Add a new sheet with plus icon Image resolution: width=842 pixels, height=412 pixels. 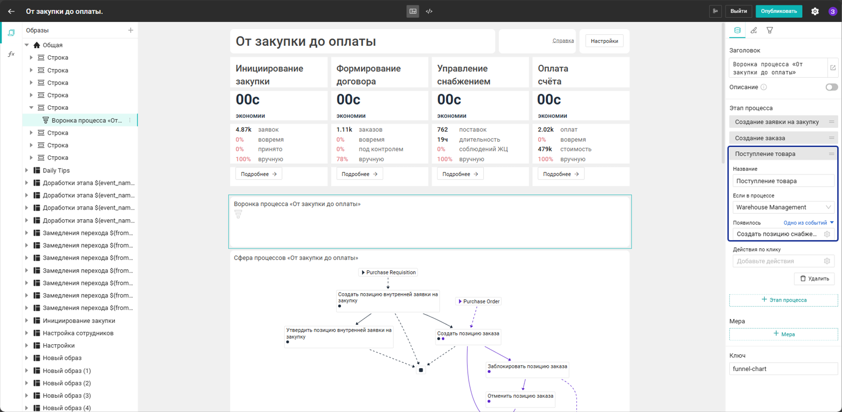130,30
